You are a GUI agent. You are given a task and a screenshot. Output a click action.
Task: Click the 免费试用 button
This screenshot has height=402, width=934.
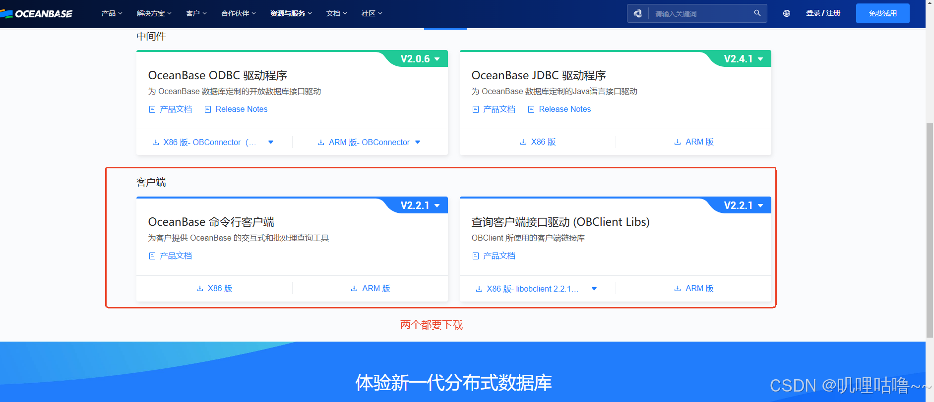[883, 13]
